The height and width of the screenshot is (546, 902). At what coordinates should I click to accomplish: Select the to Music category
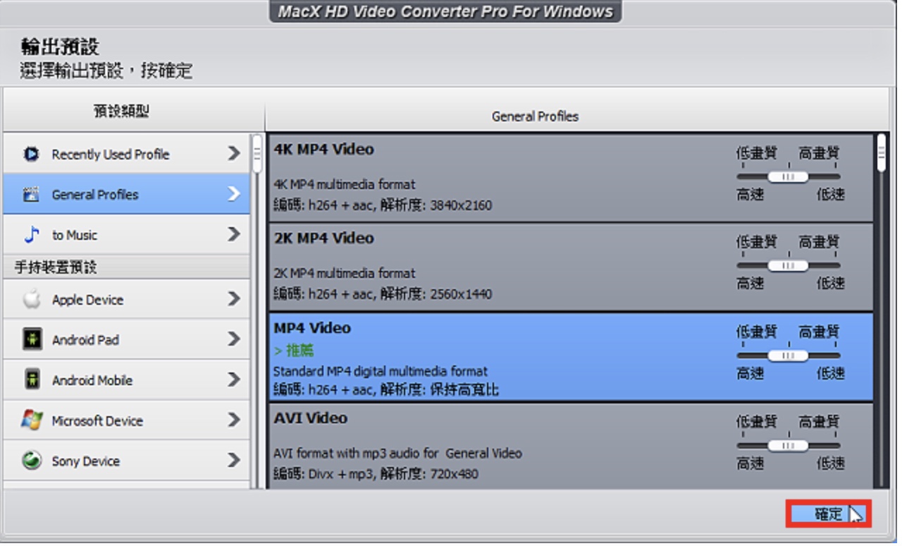(x=126, y=235)
